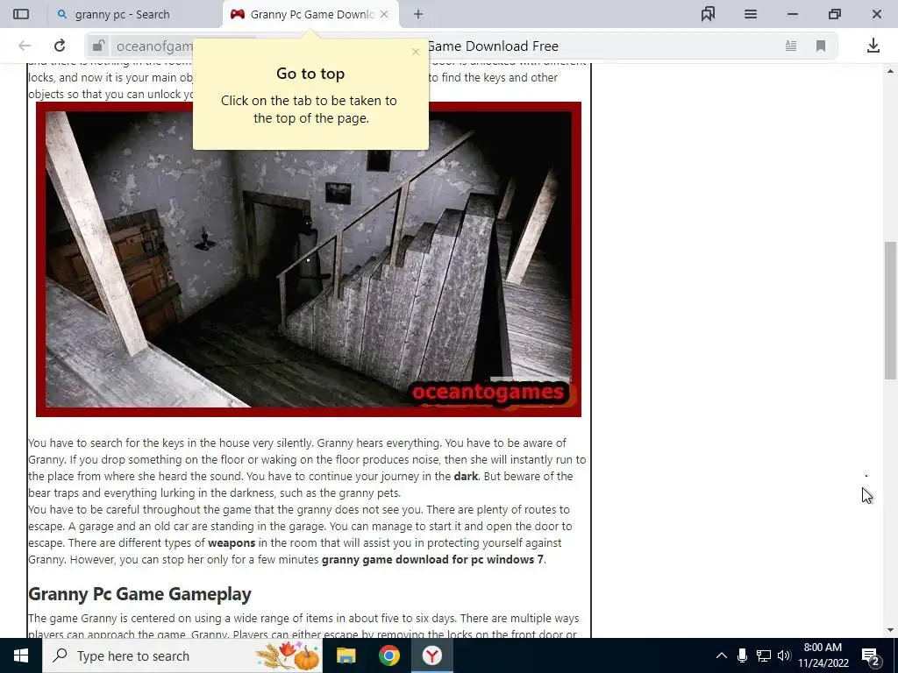Open the network tray icon
898x673 pixels.
tap(764, 655)
